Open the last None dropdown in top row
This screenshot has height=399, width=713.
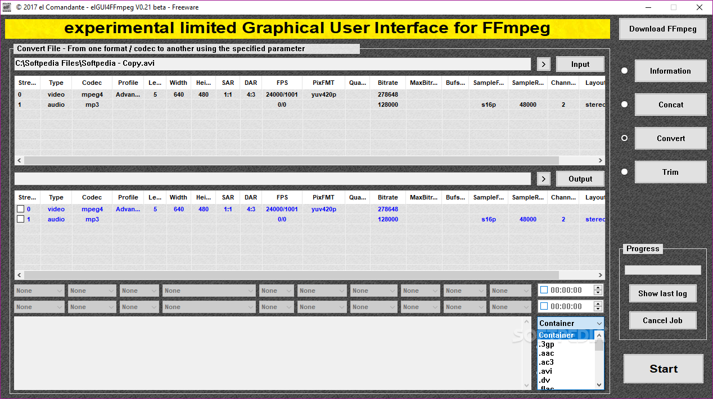(x=510, y=291)
